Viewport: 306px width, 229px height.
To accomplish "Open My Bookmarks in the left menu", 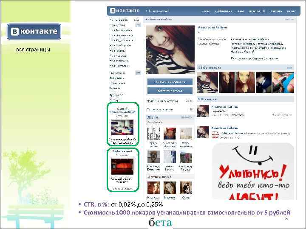I will click(119, 61).
